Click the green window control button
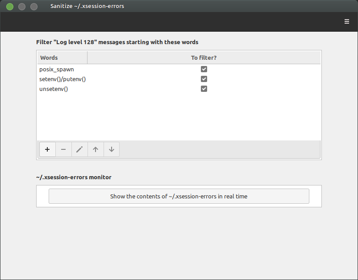Viewport: 358px width, 280px height. coord(10,7)
